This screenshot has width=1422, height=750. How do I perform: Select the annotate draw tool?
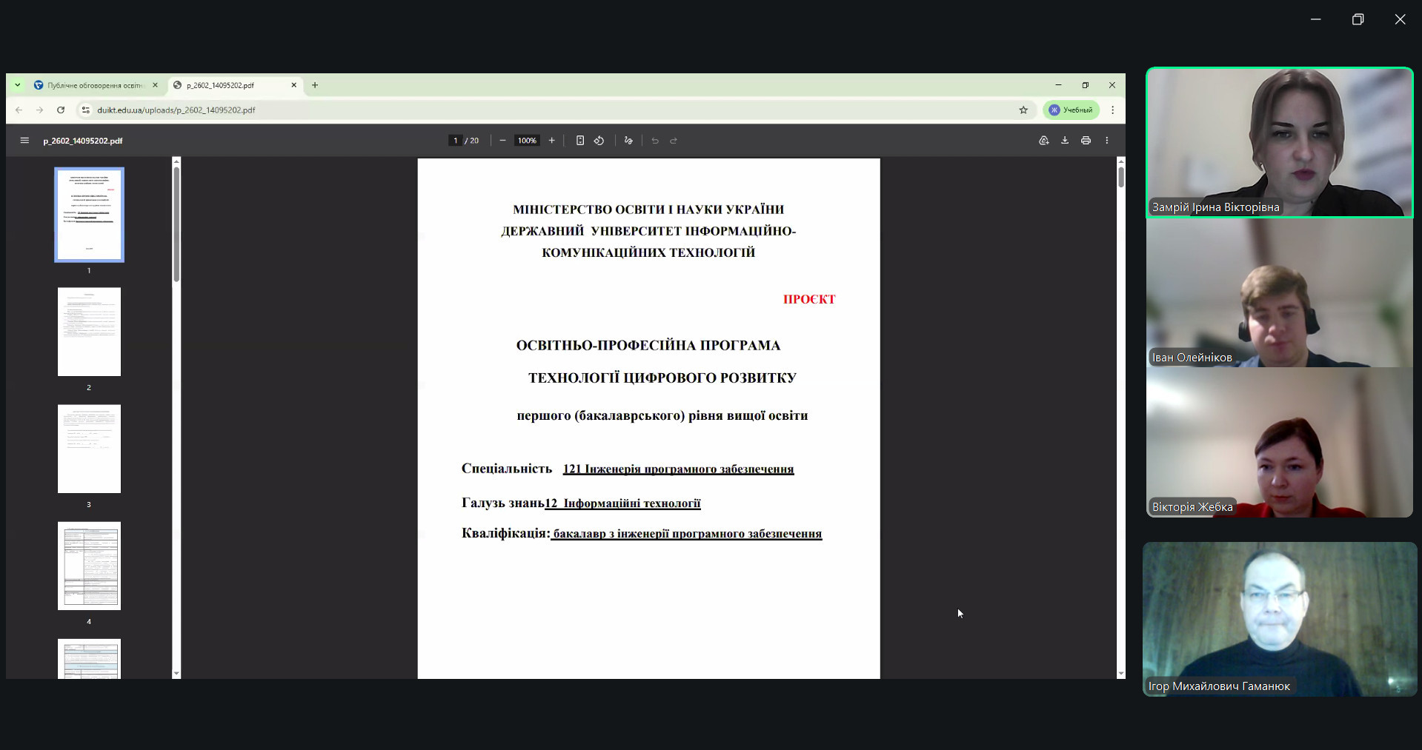coord(628,141)
